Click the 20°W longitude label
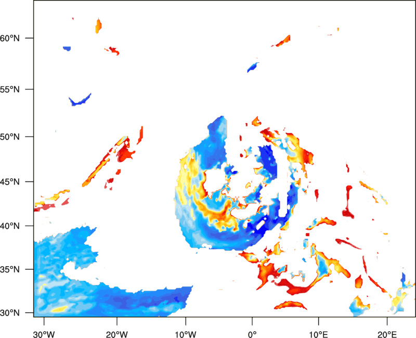The height and width of the screenshot is (338, 416). coord(116,334)
